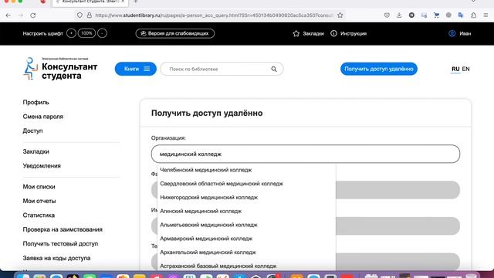The width and height of the screenshot is (494, 278).
Task: Open Заявка на коды доступа
Action: point(56,258)
